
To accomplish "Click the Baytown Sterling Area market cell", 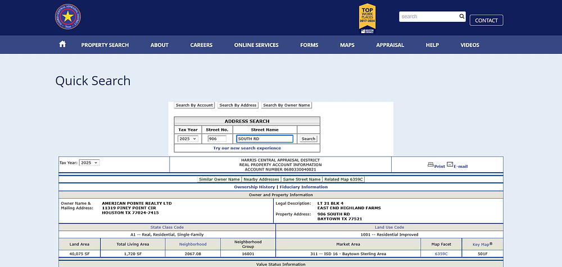I will pos(348,254).
